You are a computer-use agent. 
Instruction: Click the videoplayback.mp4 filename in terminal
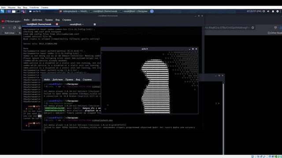(x=102, y=120)
